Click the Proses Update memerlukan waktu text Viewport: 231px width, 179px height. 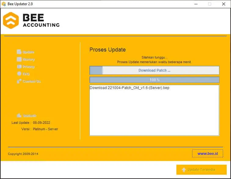pyautogui.click(x=154, y=62)
